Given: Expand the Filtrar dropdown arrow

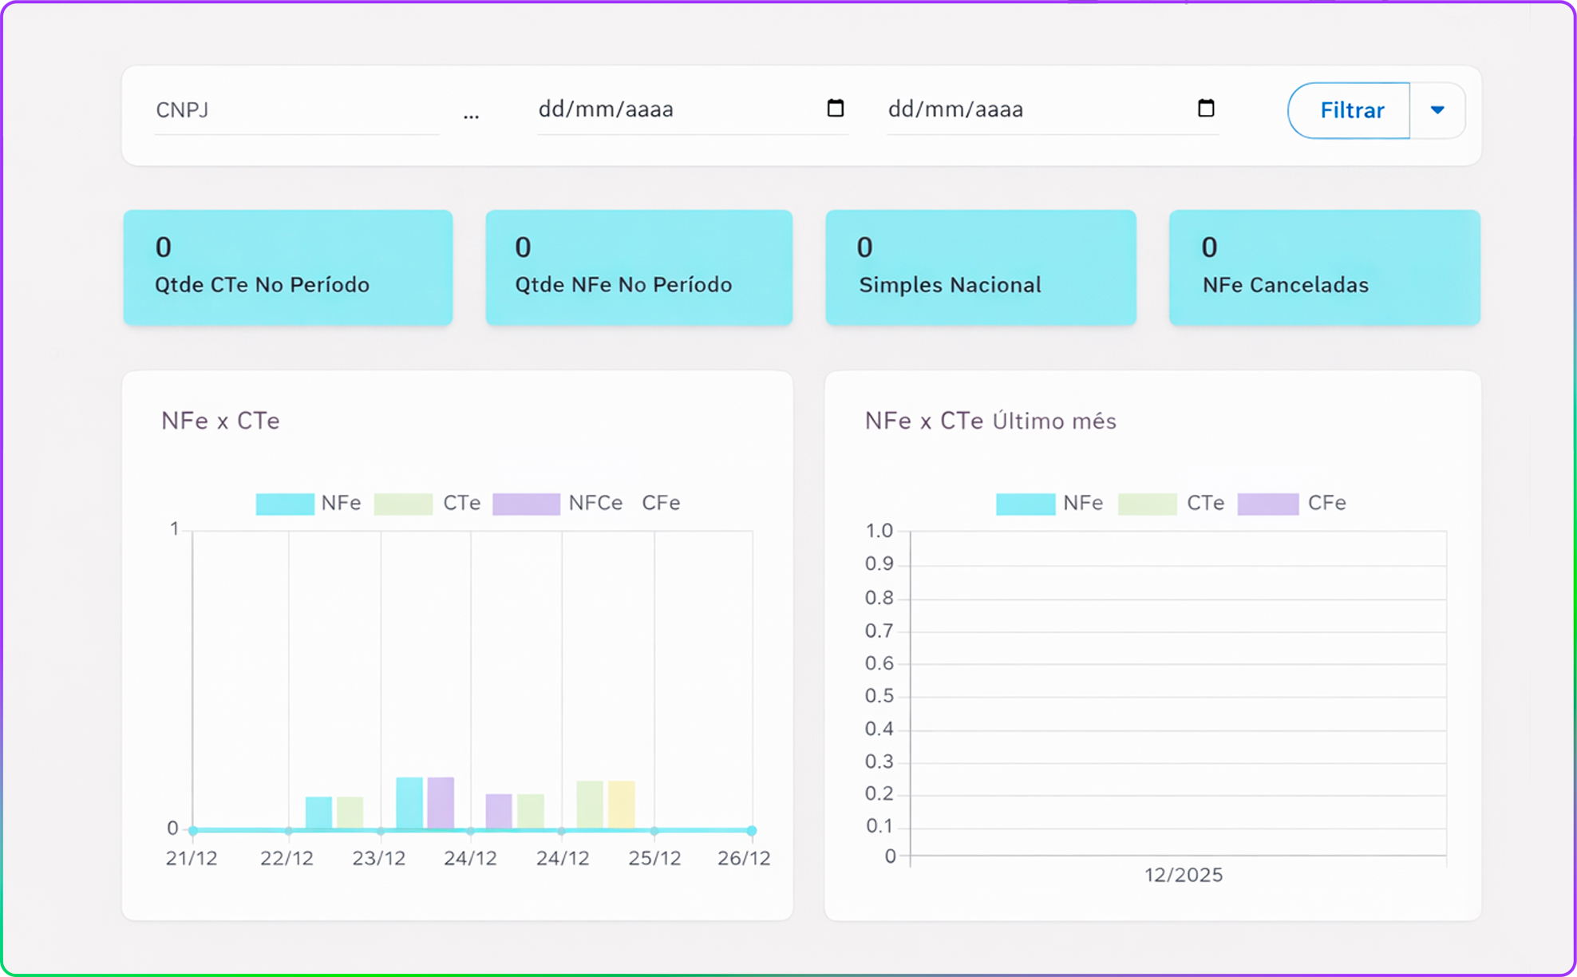Looking at the screenshot, I should pyautogui.click(x=1437, y=110).
